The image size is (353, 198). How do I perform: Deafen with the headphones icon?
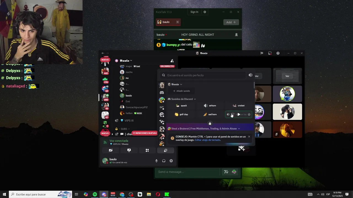pos(164,161)
